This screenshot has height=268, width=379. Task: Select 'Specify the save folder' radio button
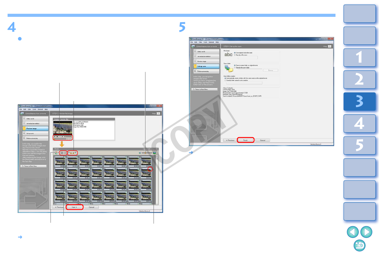tap(235, 68)
